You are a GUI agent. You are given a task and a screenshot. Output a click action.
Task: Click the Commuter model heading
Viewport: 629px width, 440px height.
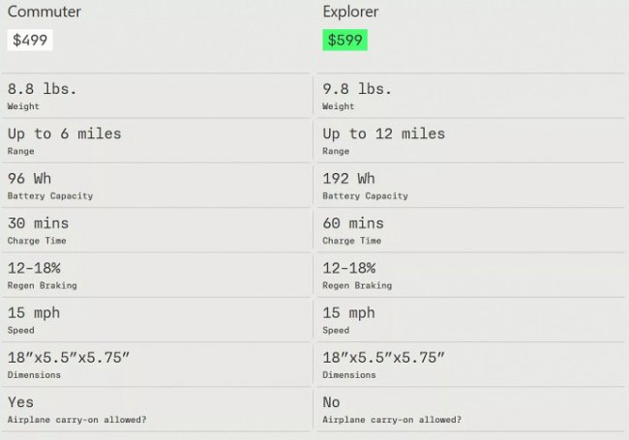point(45,13)
